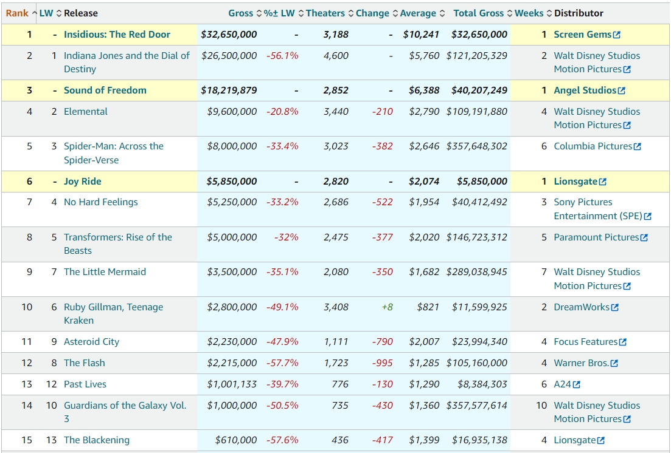Open The Flash movie link

(85, 363)
